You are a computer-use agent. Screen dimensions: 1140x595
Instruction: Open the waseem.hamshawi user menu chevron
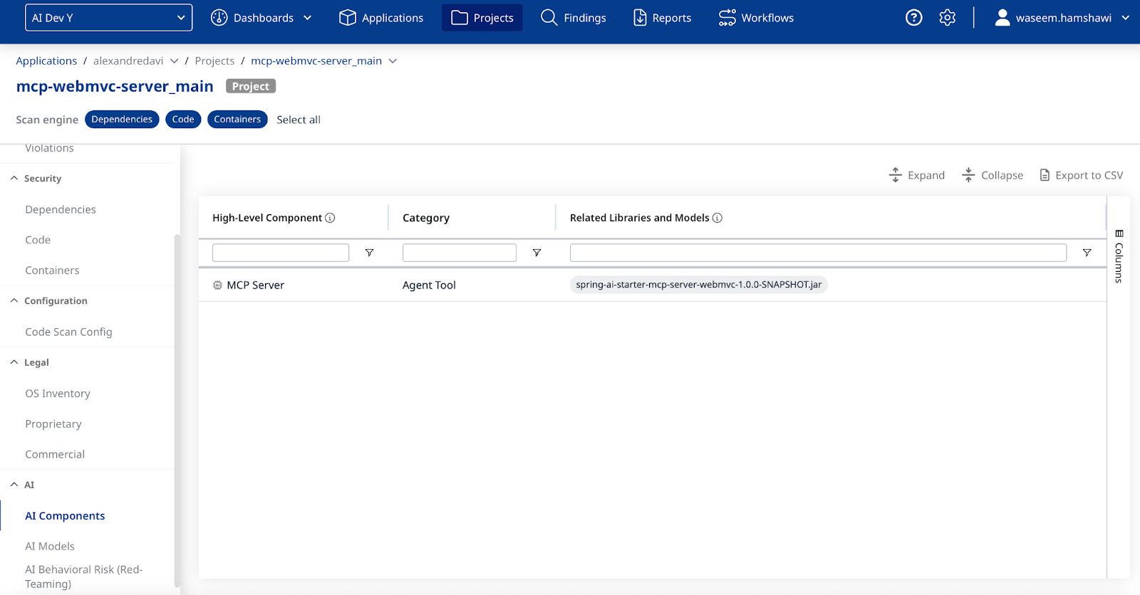pos(1125,18)
